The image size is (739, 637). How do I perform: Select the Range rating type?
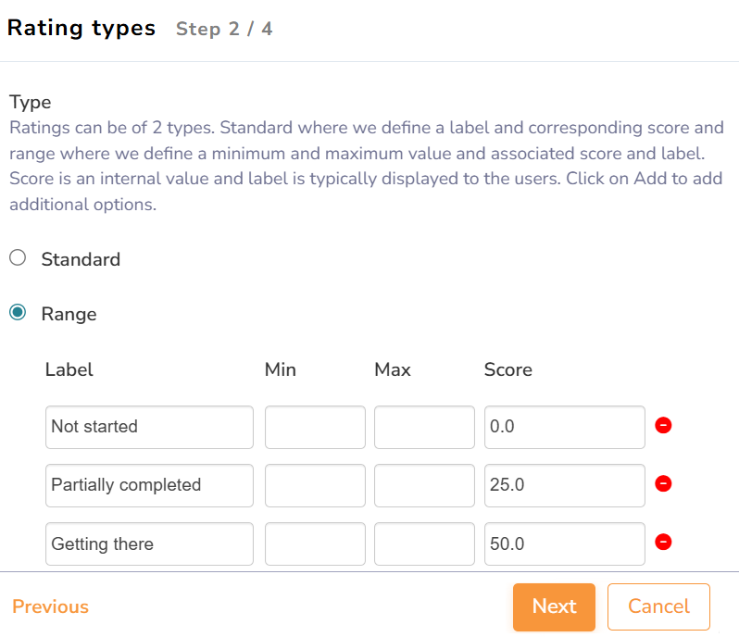tap(18, 314)
